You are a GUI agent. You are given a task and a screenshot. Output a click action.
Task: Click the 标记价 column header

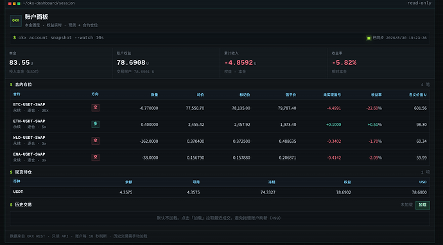tap(245, 95)
